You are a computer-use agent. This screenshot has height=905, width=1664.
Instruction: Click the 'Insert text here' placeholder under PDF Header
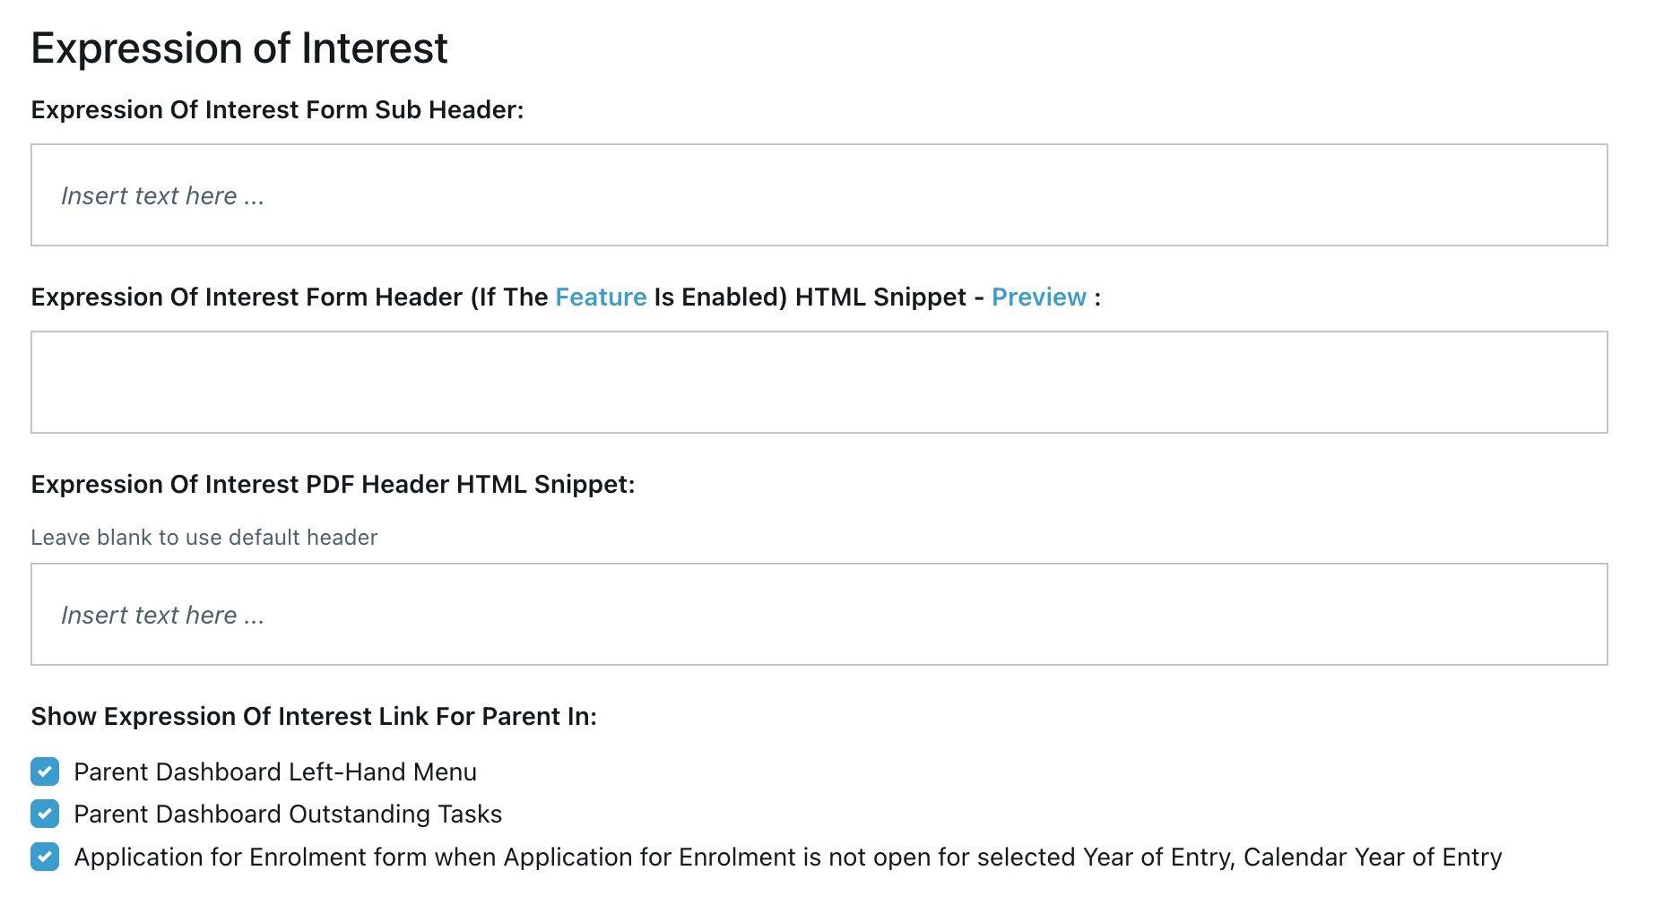tap(162, 615)
